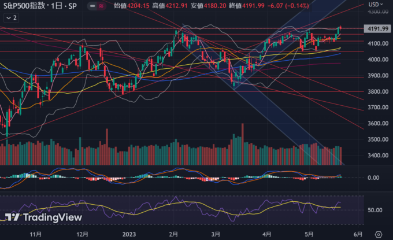
Task: Click the 3800.00 price axis label
Action: (377, 91)
